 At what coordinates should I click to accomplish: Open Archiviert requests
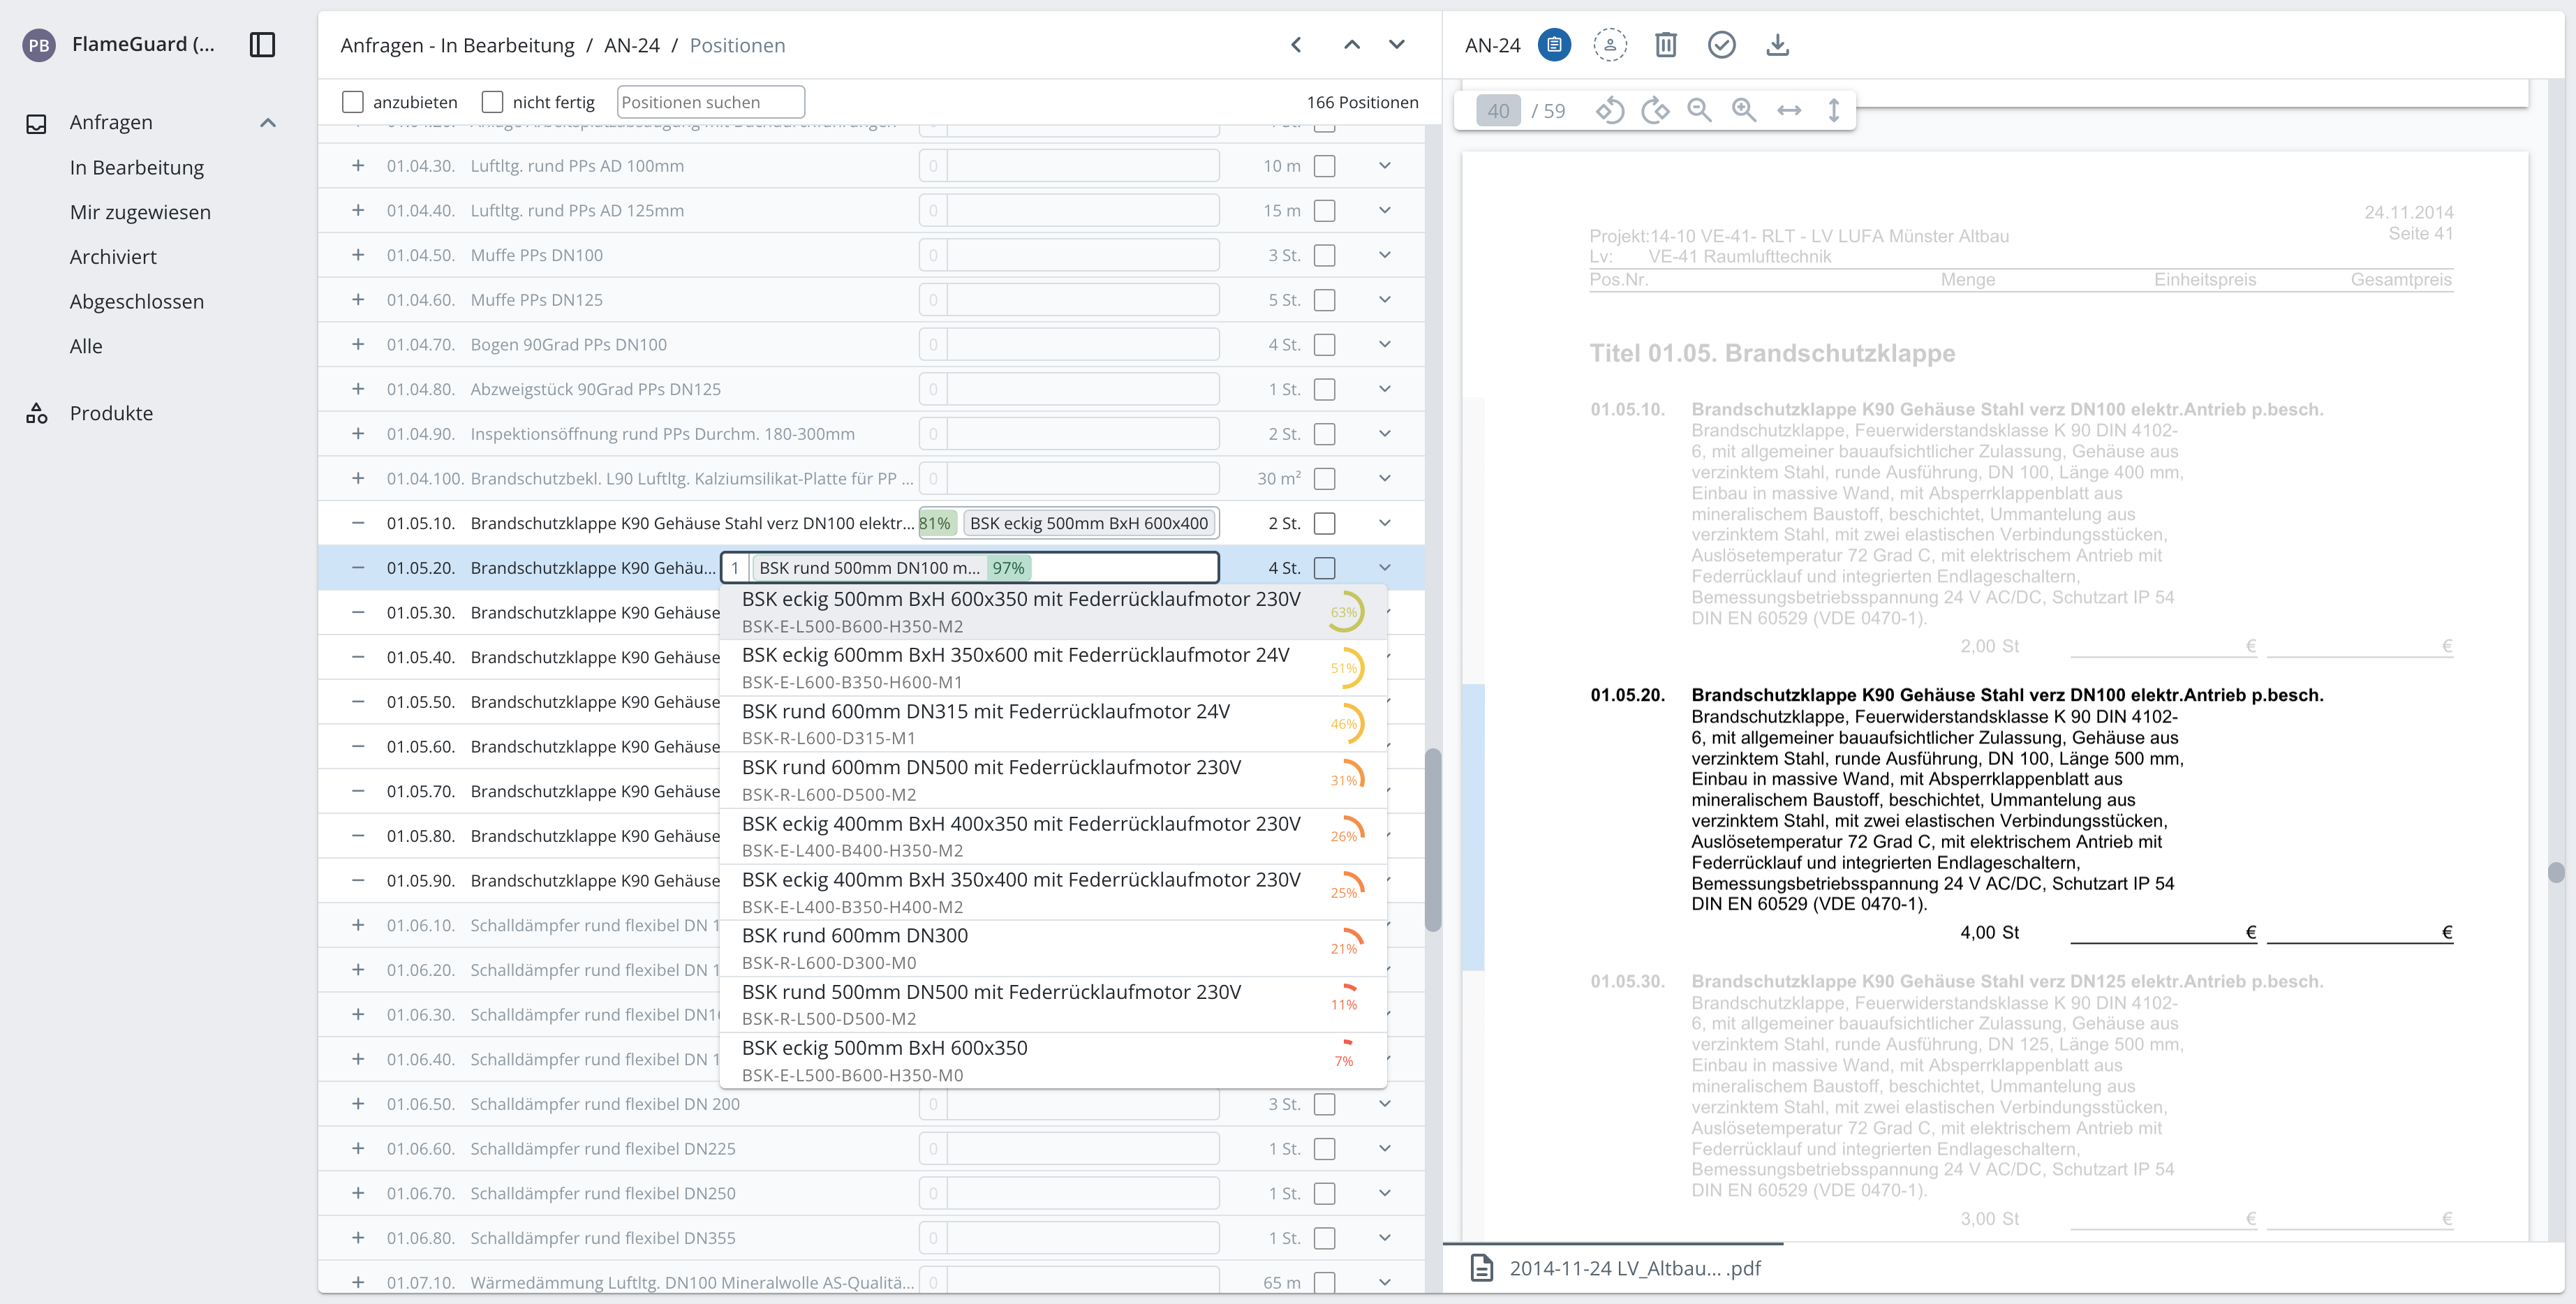click(113, 257)
